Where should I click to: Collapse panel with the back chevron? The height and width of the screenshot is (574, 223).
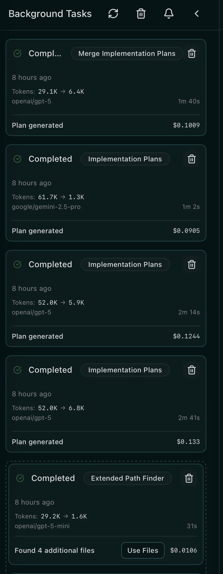197,14
